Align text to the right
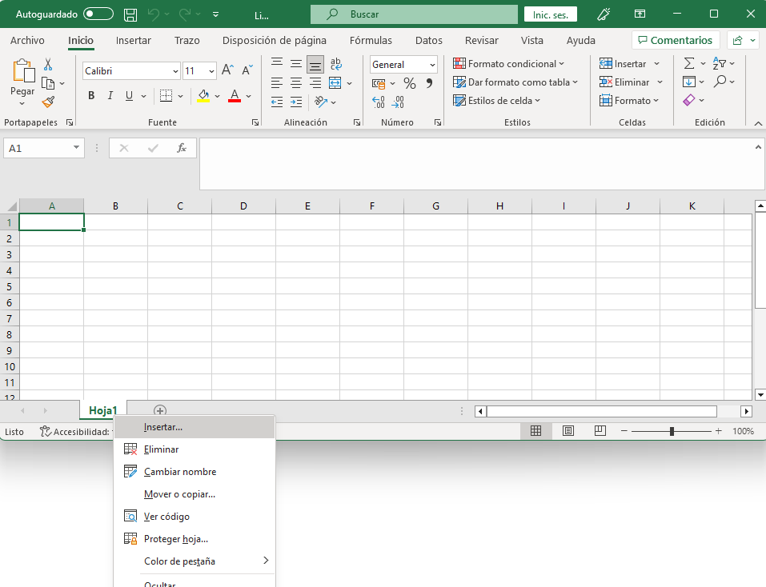This screenshot has width=766, height=587. click(x=315, y=83)
